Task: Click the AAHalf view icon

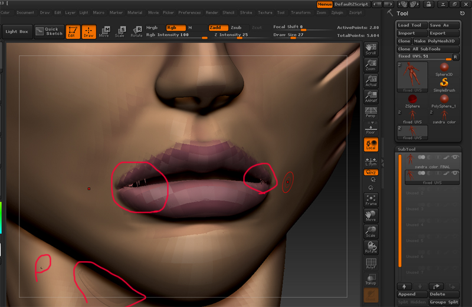Action: (x=371, y=95)
